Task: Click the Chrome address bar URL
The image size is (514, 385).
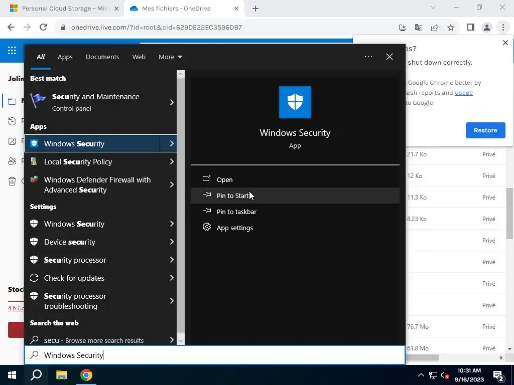Action: [157, 28]
